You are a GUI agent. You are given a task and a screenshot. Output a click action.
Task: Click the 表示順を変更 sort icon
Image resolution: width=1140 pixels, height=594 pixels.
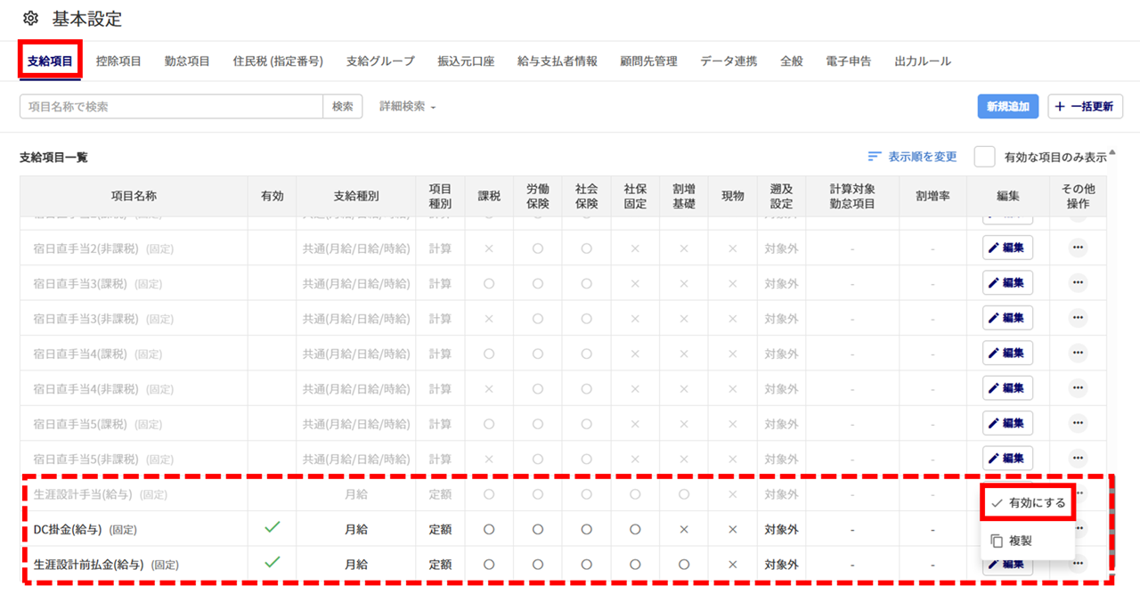875,157
